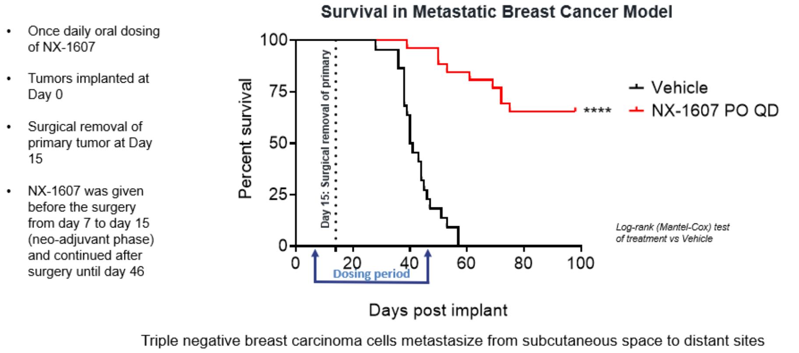Click the Percent survival axis label

click(246, 139)
